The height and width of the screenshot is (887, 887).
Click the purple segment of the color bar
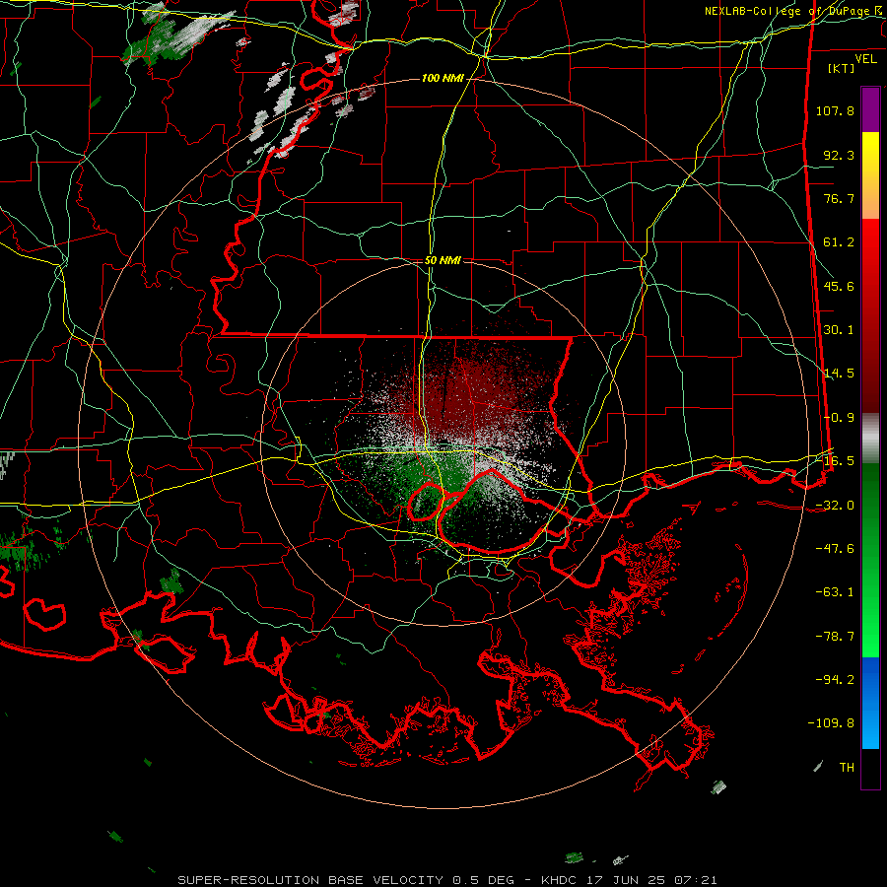pos(870,109)
